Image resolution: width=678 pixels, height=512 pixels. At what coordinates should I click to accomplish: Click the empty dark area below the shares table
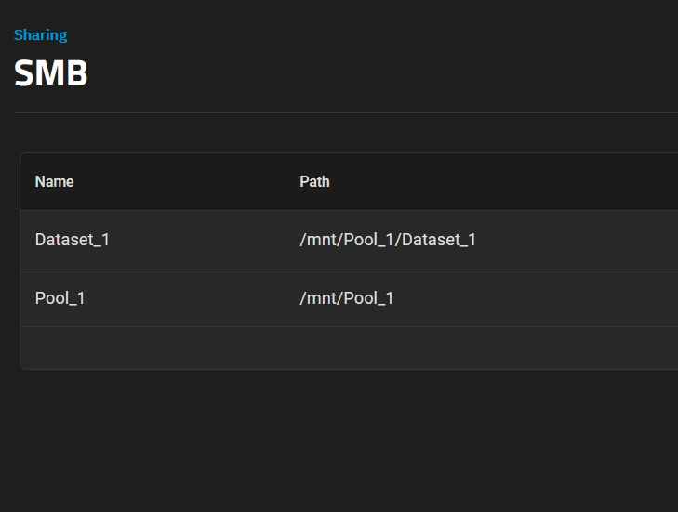[339, 440]
